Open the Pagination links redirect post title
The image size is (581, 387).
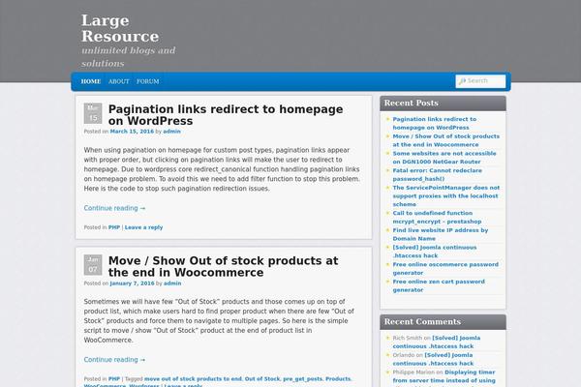point(226,115)
